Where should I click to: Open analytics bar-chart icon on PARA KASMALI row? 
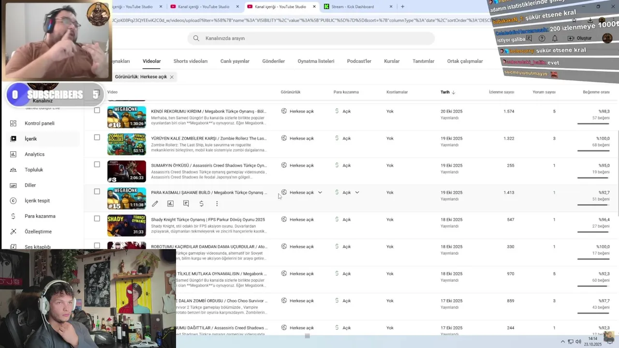click(170, 204)
